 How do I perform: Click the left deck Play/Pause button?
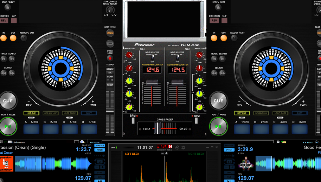pyautogui.click(x=8, y=126)
